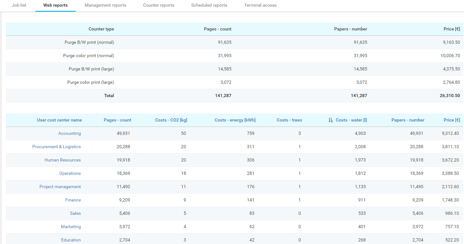Click the Education cost center link

[x=71, y=240]
